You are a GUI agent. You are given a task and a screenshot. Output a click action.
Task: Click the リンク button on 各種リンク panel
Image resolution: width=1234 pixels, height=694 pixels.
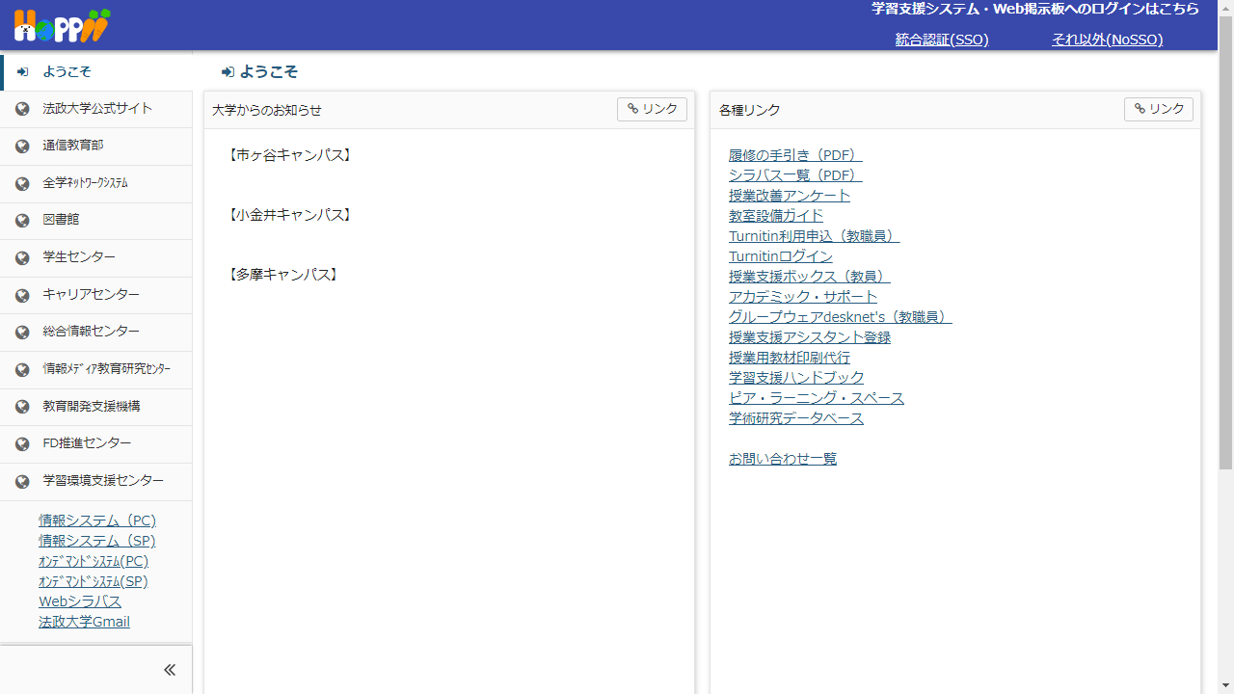click(x=1159, y=109)
